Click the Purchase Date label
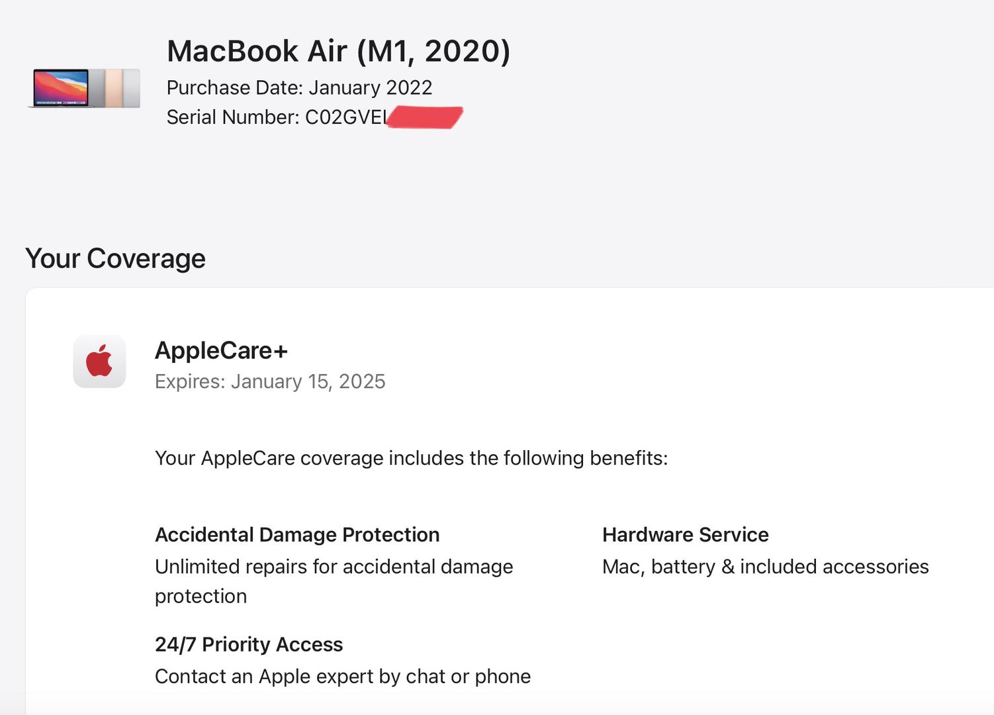This screenshot has width=994, height=715. (x=235, y=87)
